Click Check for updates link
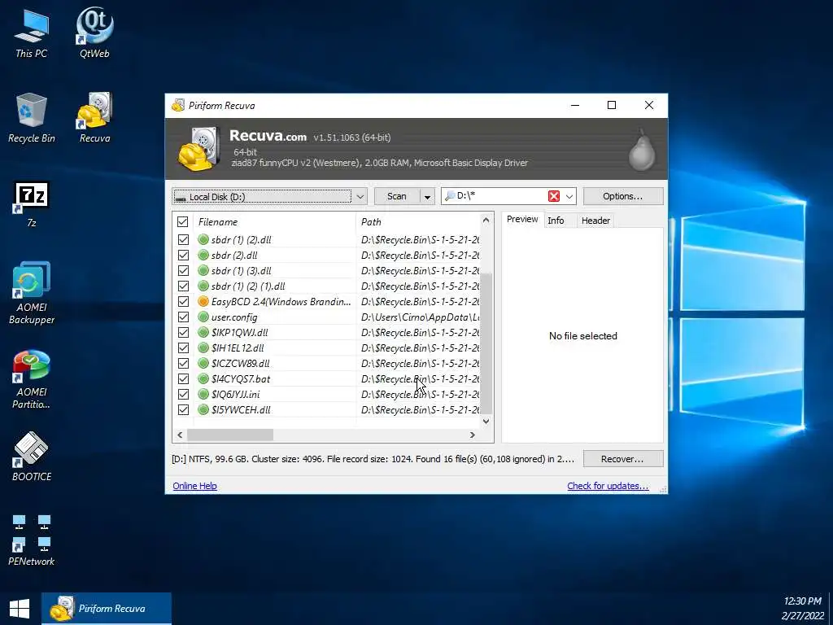The width and height of the screenshot is (833, 625). (x=608, y=486)
